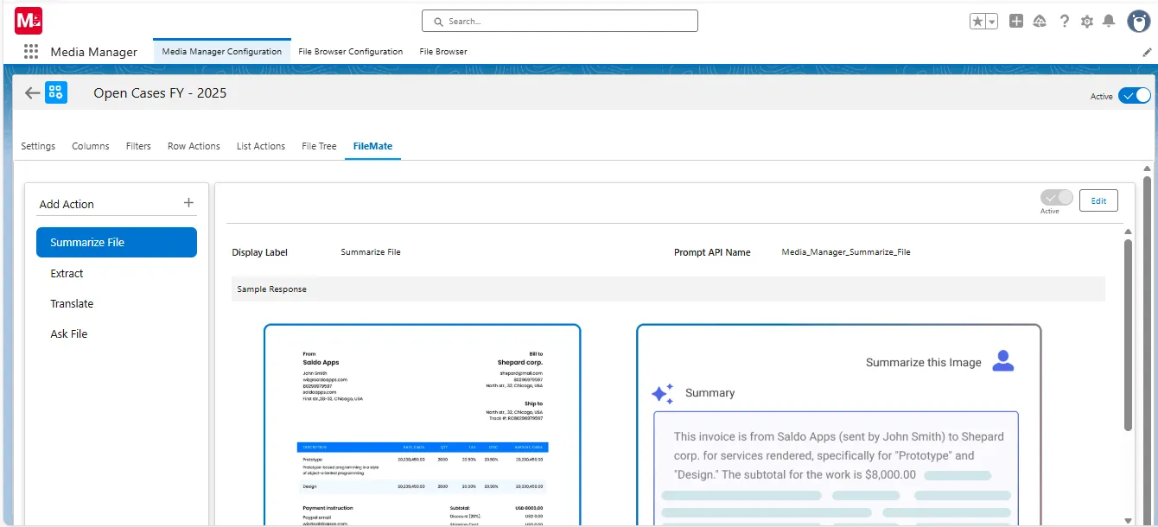This screenshot has height=527, width=1158.
Task: Go back with the left arrow
Action: 32,92
